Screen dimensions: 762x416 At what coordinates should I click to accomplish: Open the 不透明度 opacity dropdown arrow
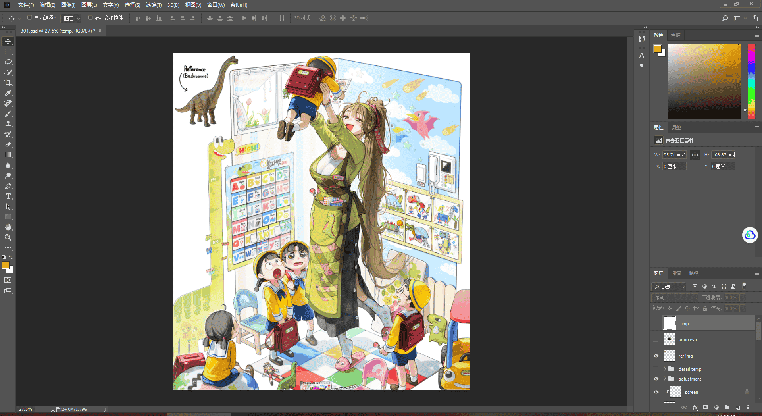click(x=743, y=297)
